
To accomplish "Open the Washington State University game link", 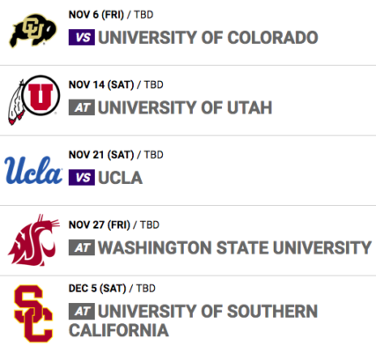I will [235, 247].
